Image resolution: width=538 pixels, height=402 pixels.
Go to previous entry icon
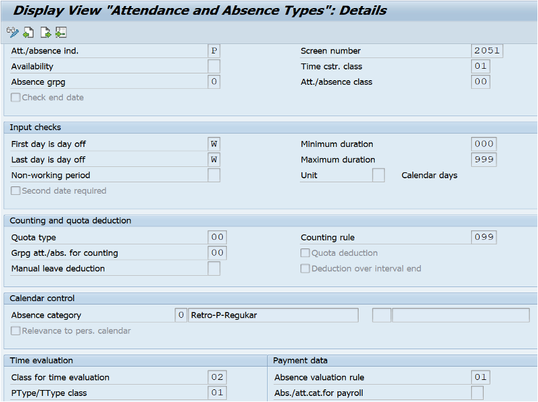point(28,33)
